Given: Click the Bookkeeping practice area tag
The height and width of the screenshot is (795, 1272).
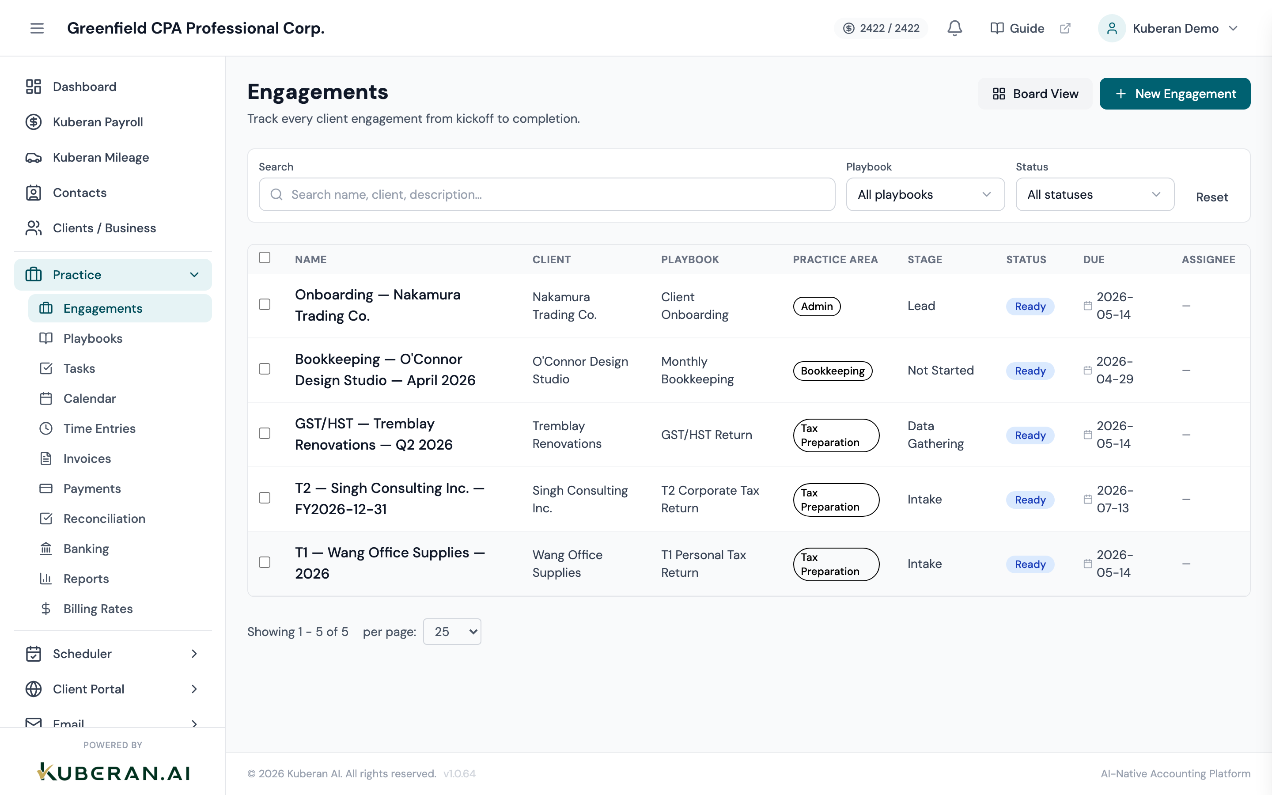Looking at the screenshot, I should coord(833,371).
